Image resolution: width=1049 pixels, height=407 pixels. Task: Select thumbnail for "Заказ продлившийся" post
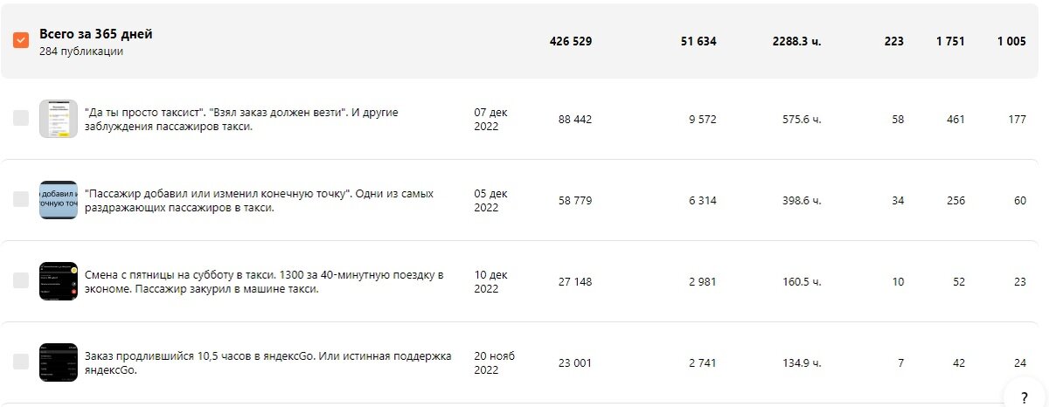59,362
